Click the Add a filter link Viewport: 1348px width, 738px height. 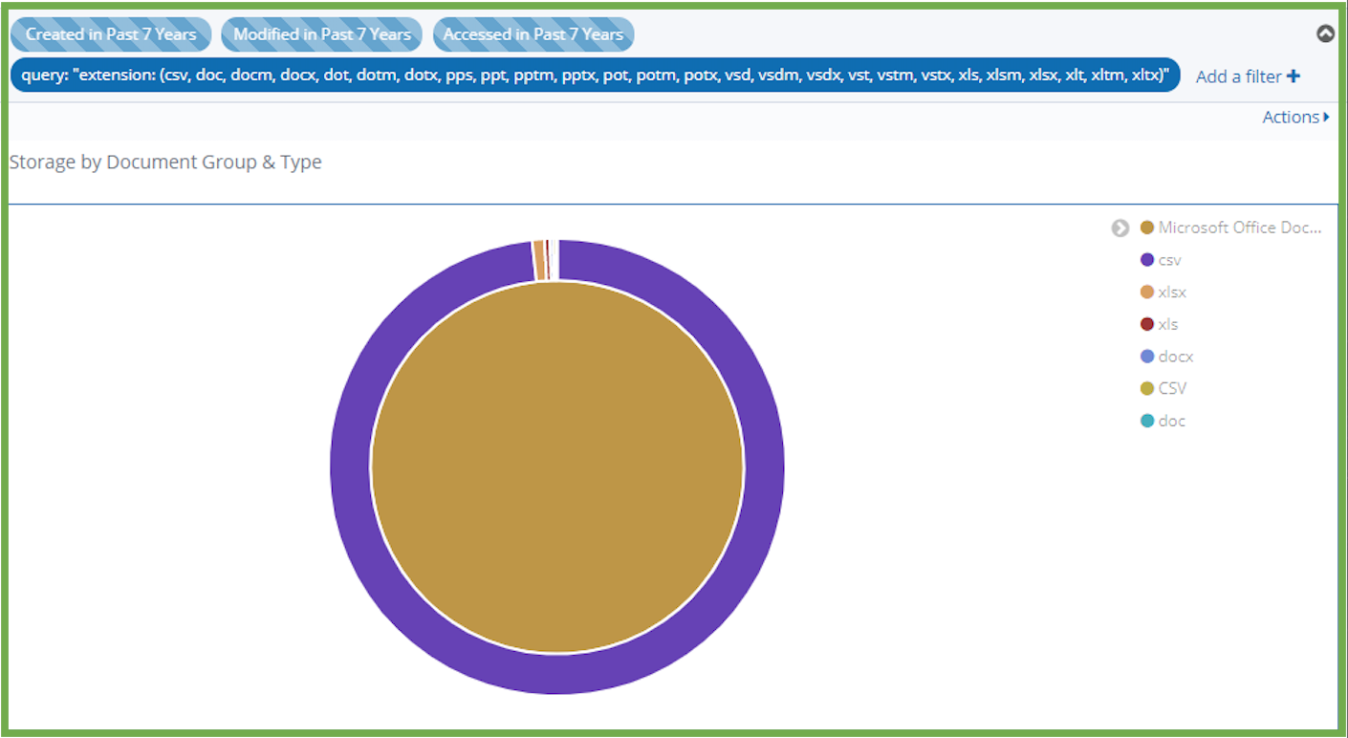click(1238, 76)
